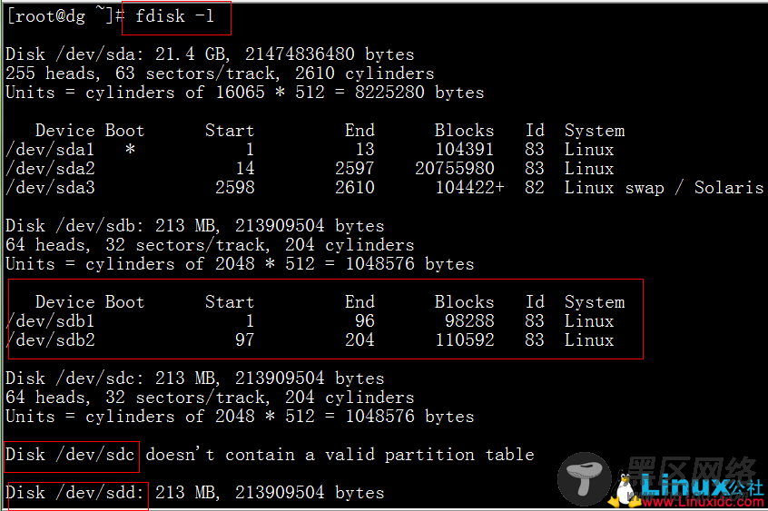Click the boot asterisk next to /dev/sda1
This screenshot has width=768, height=511.
tap(130, 150)
